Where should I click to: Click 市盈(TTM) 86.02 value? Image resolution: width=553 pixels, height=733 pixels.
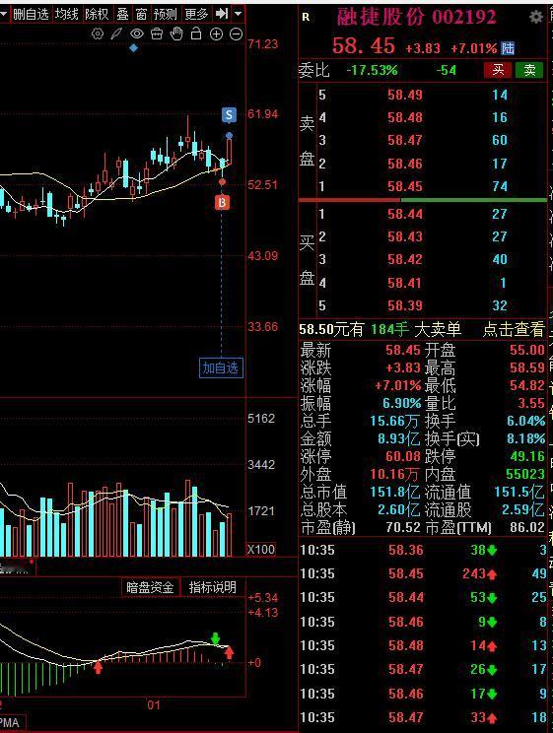coord(527,528)
